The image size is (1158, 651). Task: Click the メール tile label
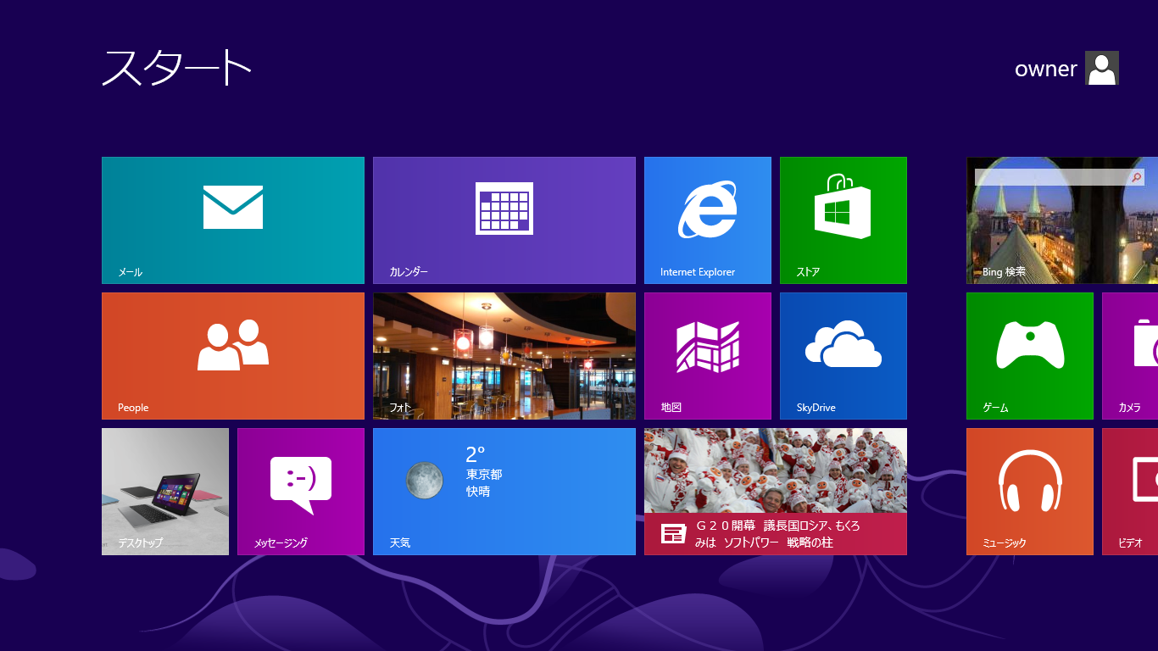pos(130,272)
